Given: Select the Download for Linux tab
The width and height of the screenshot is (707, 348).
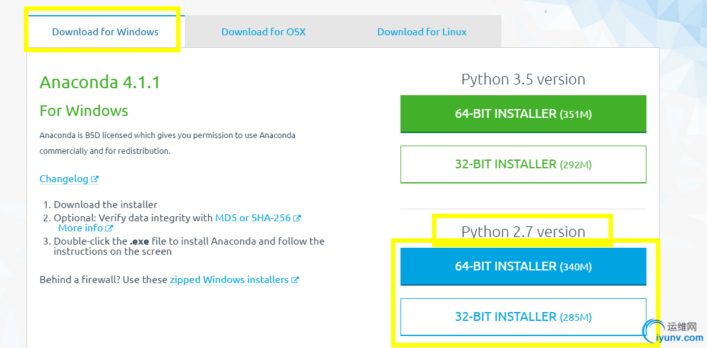Looking at the screenshot, I should [x=422, y=32].
